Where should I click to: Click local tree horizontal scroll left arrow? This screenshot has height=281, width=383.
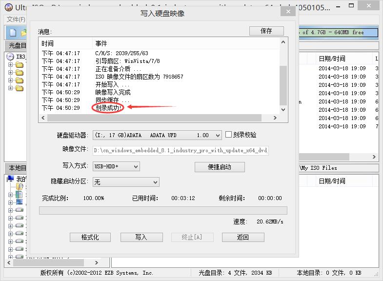click(x=9, y=262)
